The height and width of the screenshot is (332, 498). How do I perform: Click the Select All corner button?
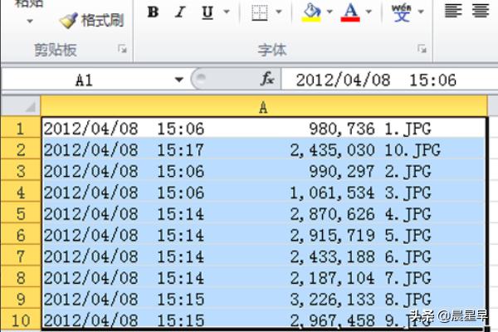pos(21,106)
